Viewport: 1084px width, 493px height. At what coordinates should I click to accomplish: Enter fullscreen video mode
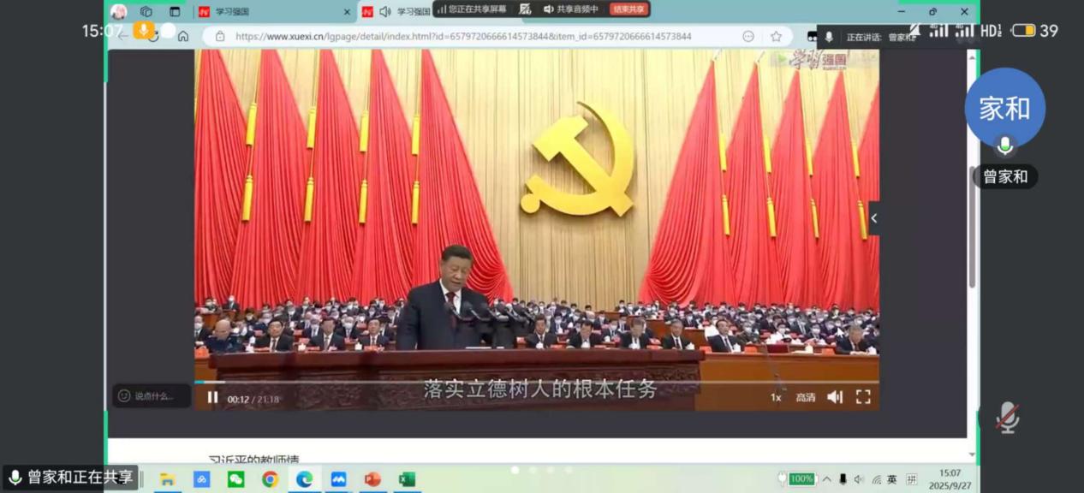tap(863, 397)
